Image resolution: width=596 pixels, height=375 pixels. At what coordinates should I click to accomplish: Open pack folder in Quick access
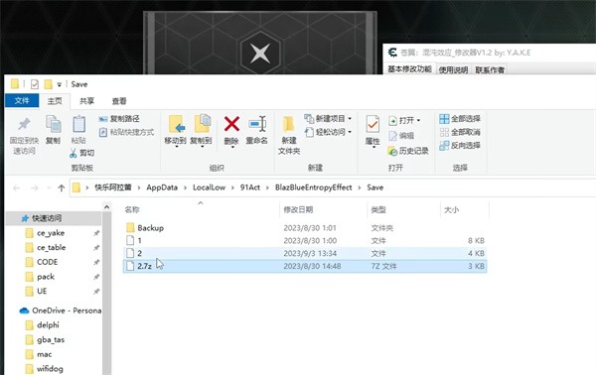(x=46, y=277)
